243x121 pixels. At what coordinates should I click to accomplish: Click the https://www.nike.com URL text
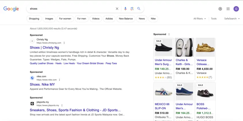pyautogui.click(x=47, y=80)
